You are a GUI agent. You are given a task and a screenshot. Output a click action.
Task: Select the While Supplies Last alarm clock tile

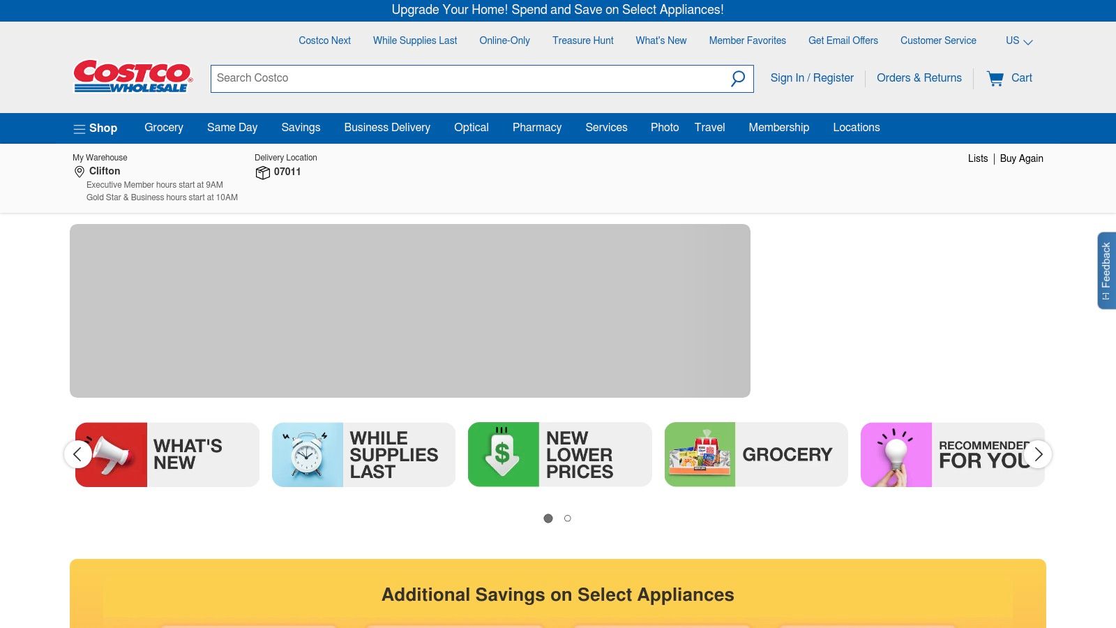(x=363, y=454)
